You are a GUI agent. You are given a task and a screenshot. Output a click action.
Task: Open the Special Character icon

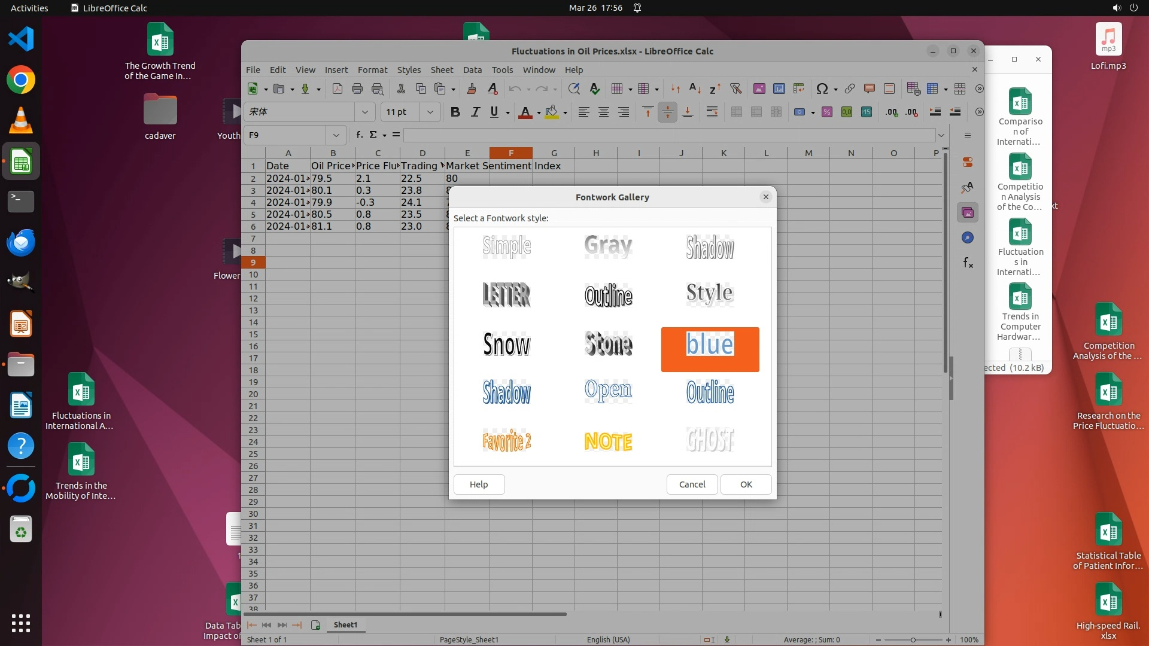click(x=822, y=89)
